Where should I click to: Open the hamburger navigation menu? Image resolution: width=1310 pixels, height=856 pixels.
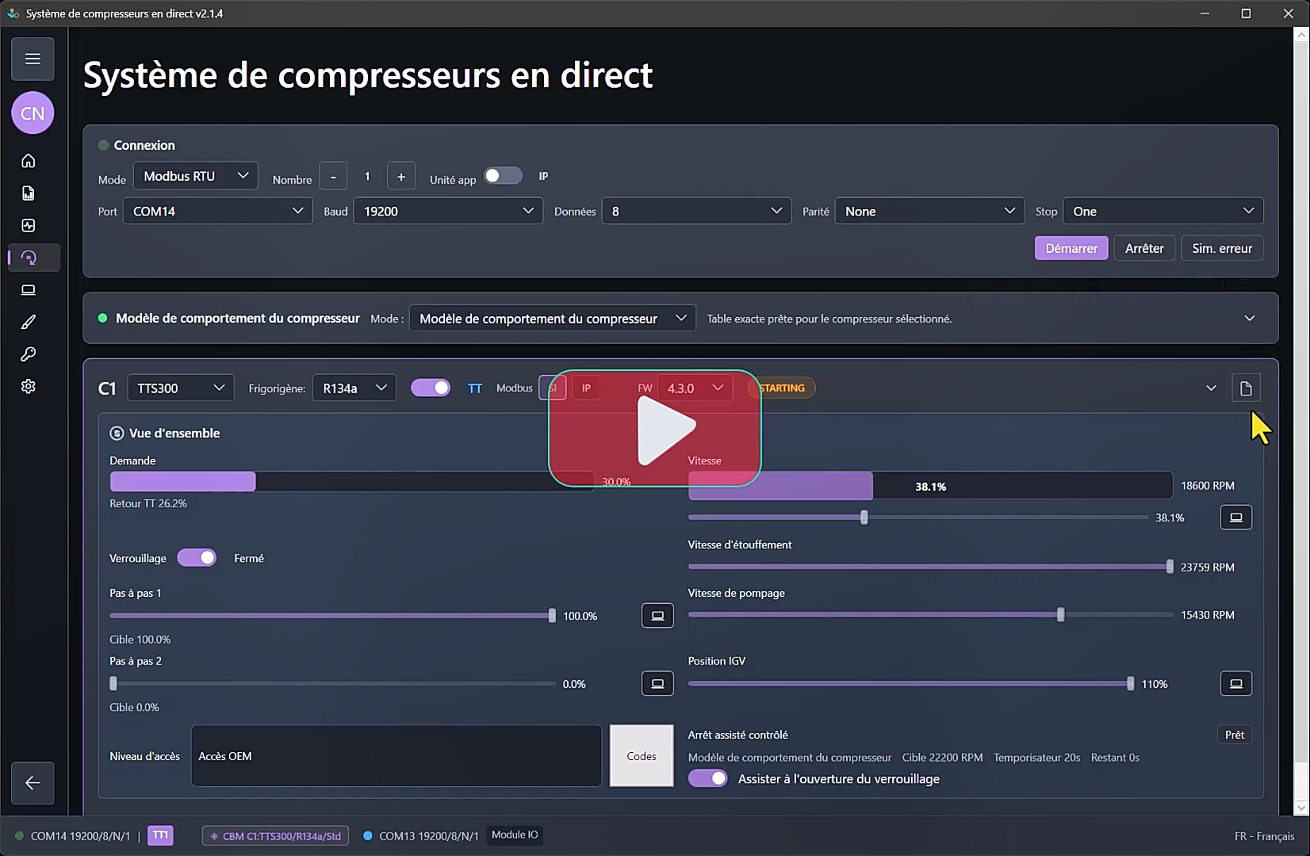click(33, 59)
